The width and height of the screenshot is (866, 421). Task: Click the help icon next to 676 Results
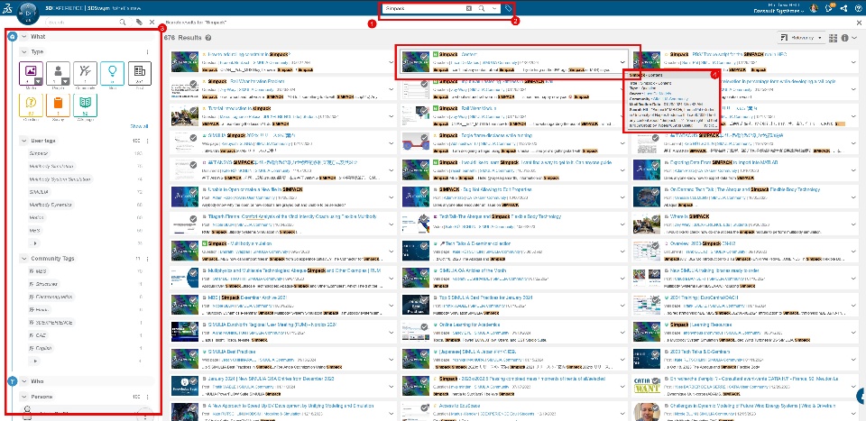208,38
